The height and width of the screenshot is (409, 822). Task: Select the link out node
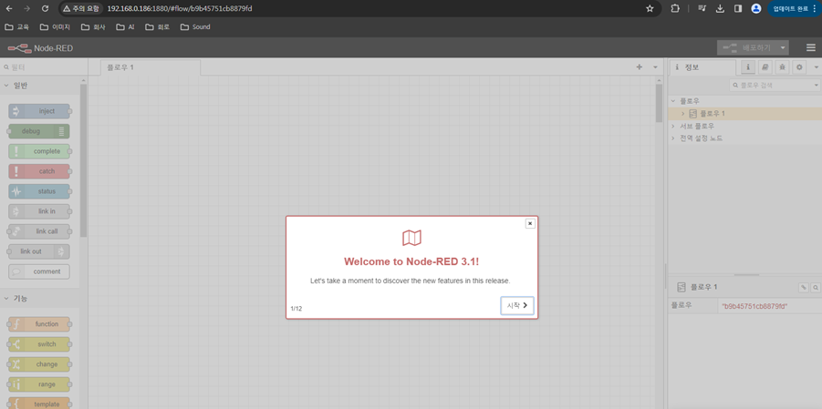(39, 251)
